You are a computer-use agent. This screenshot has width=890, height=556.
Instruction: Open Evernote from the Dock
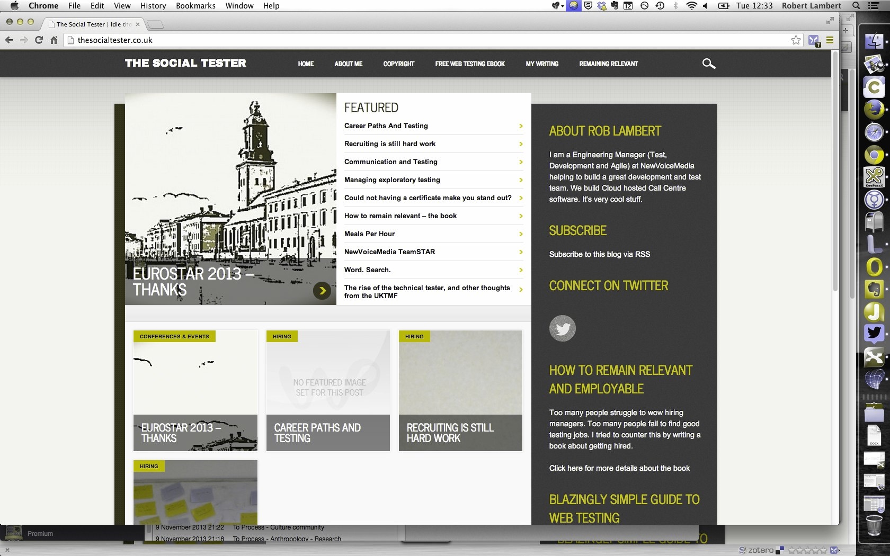click(x=874, y=289)
